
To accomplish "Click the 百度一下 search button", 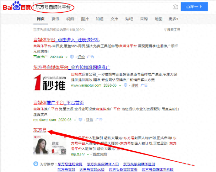I will pyautogui.click(x=194, y=6).
